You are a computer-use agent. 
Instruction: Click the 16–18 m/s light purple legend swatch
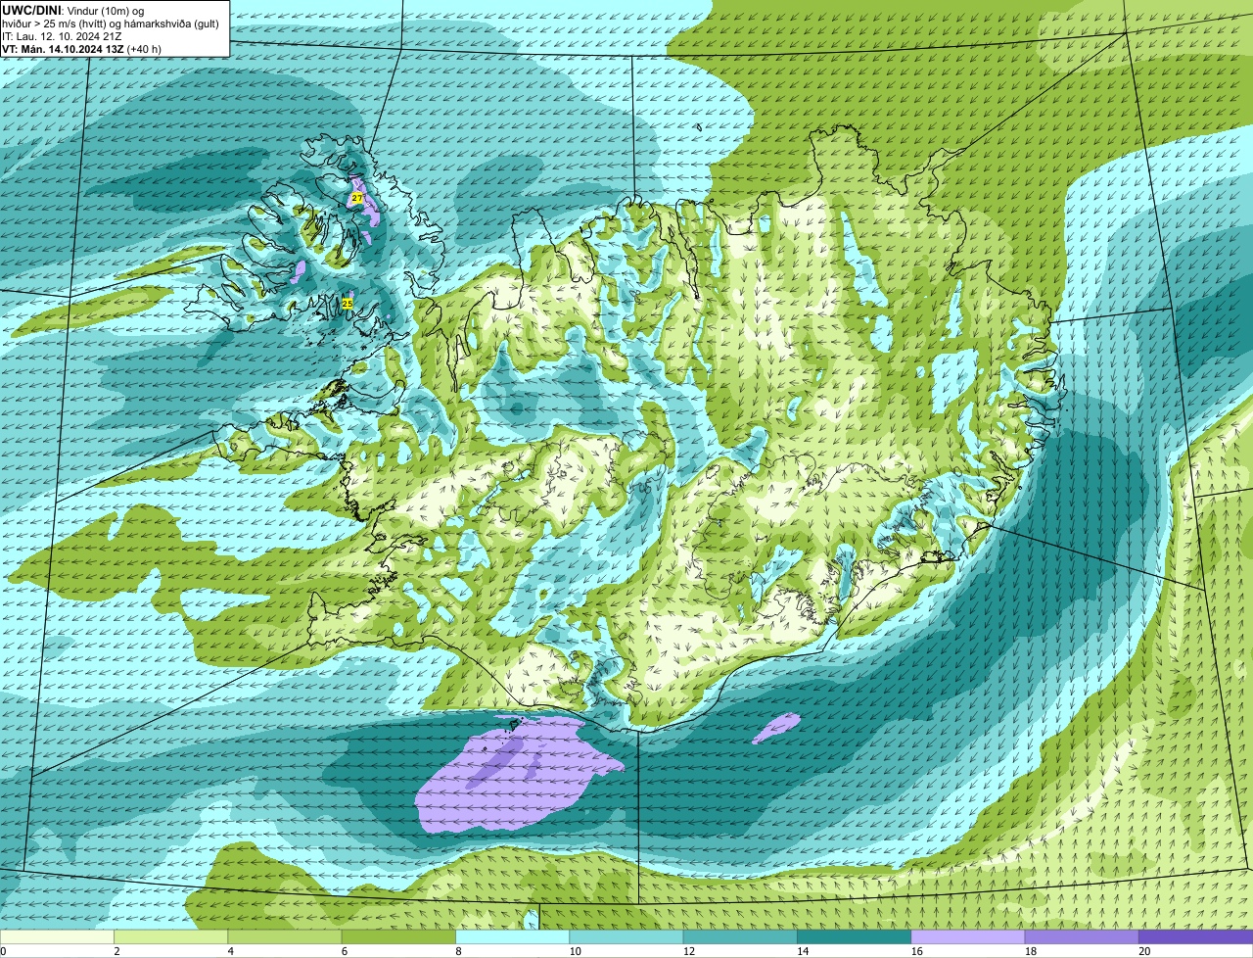pyautogui.click(x=968, y=937)
